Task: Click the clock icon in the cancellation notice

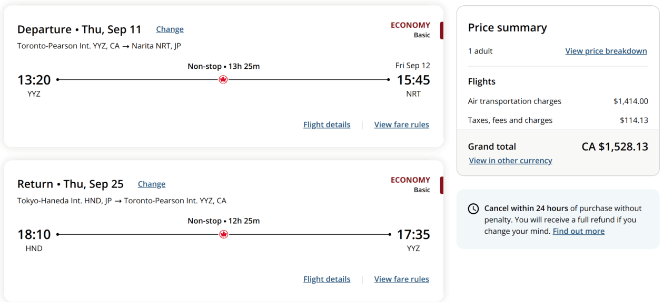Action: point(473,209)
